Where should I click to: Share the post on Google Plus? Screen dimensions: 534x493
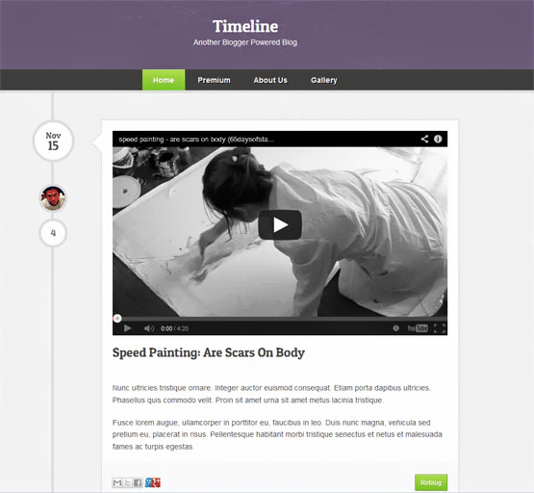(153, 482)
